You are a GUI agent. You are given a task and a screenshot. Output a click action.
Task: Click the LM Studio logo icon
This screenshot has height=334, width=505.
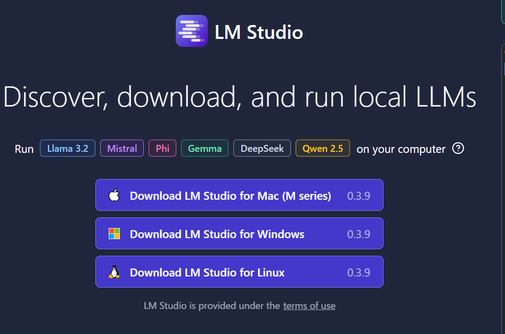pos(192,31)
